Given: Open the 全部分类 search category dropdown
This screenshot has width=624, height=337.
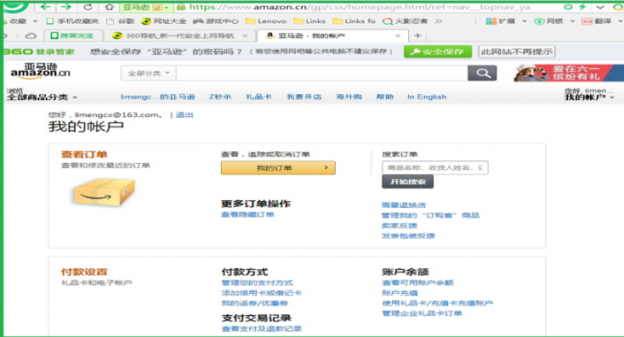Looking at the screenshot, I should 149,74.
